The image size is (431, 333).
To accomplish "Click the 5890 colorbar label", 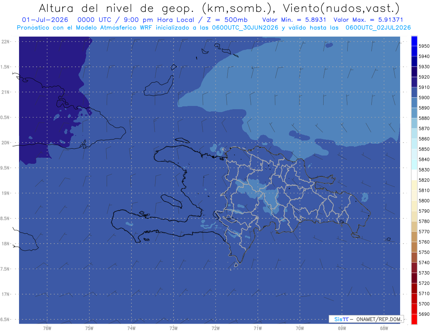I will (x=424, y=108).
